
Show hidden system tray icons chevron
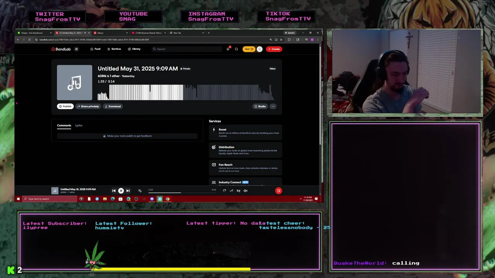click(301, 199)
